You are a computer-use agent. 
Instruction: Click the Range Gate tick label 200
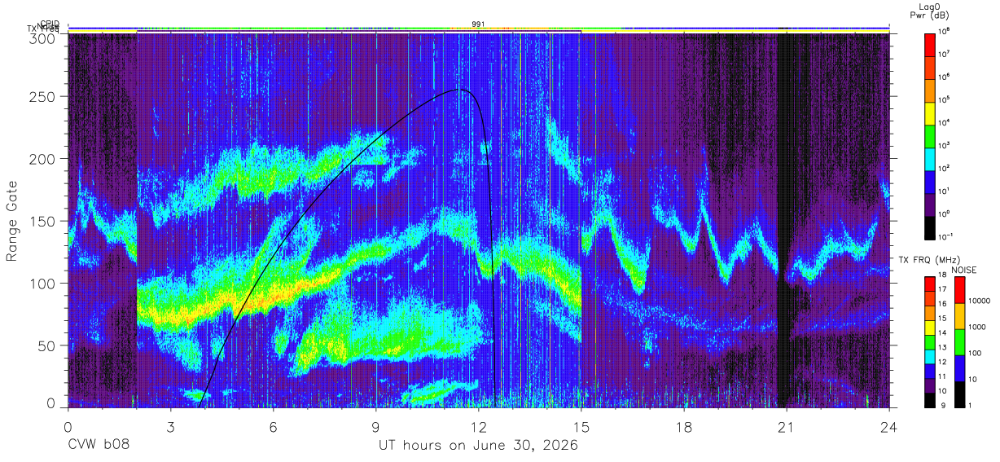pos(42,159)
